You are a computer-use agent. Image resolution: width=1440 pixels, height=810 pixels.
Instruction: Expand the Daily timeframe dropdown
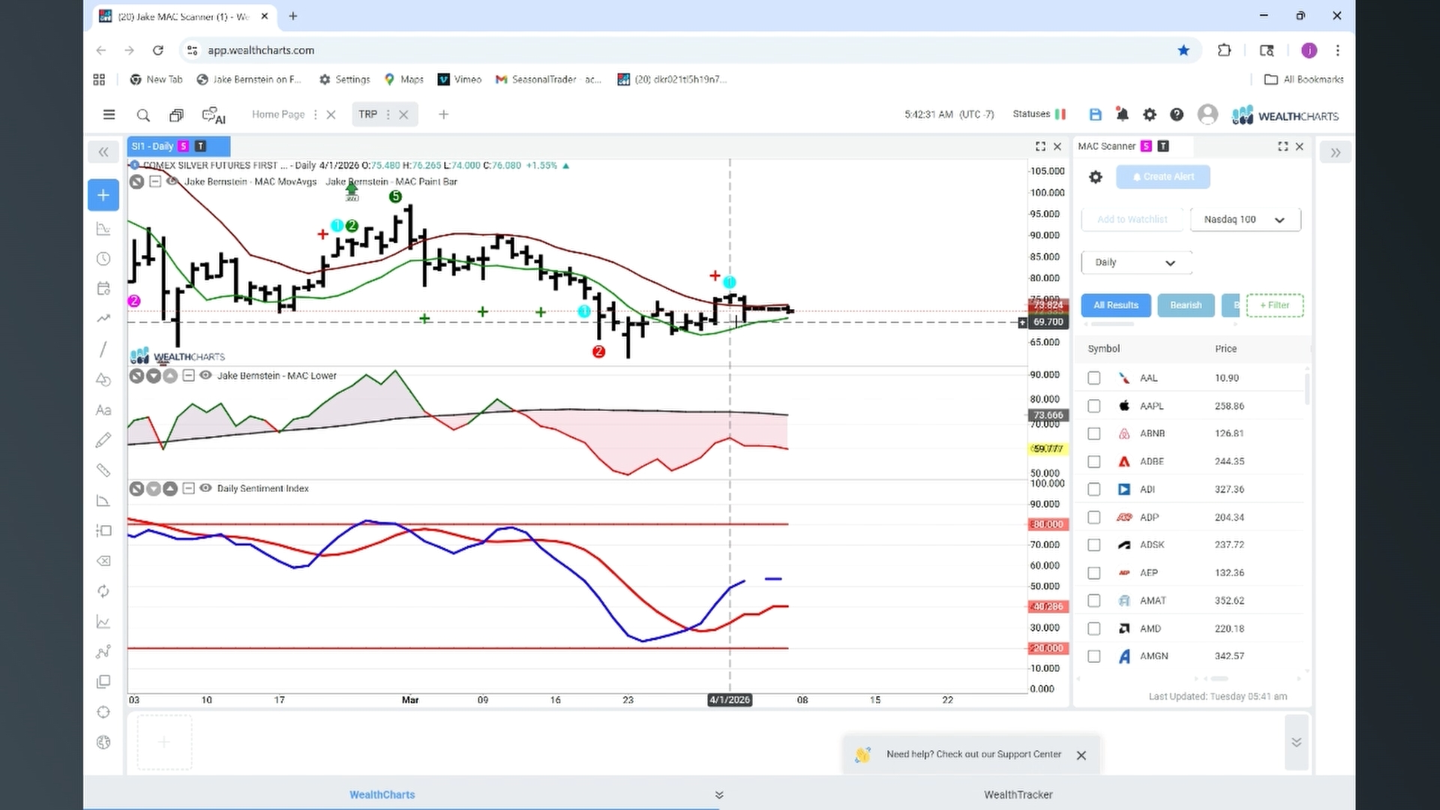(1136, 262)
